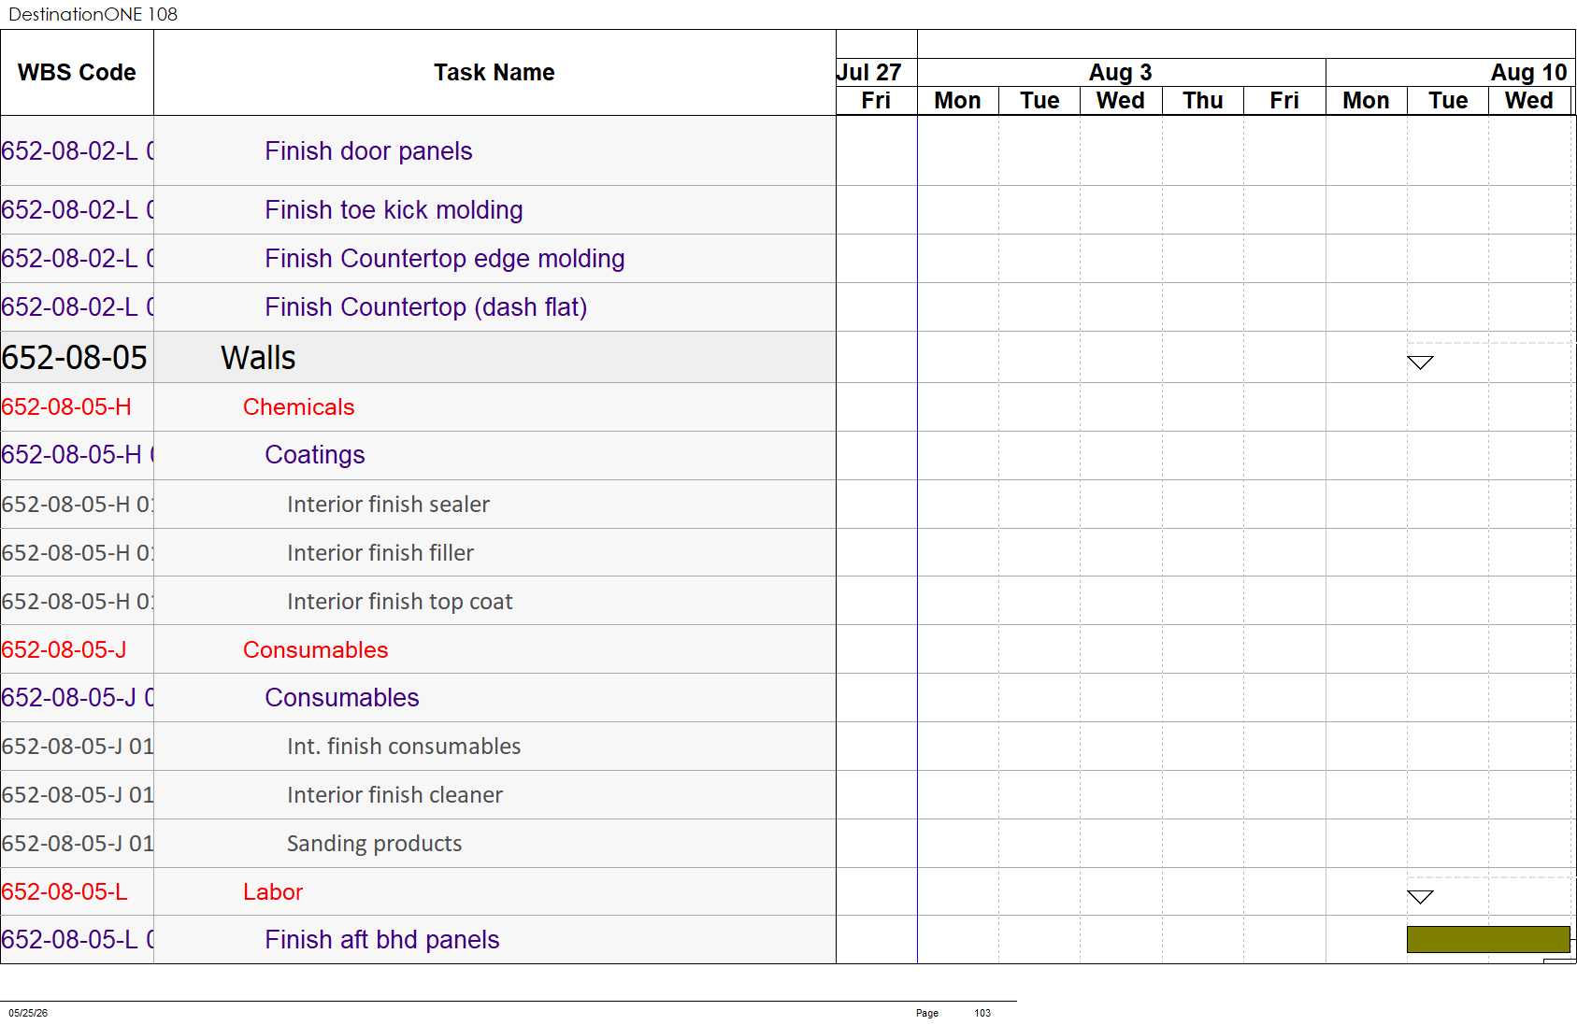This screenshot has height=1025, width=1577.
Task: Click WBS code 652-08-05
Action: coord(75,358)
